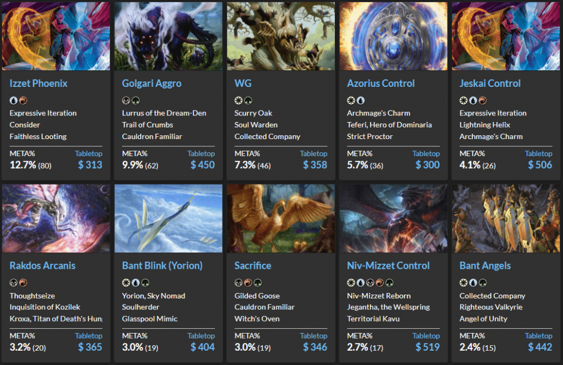This screenshot has height=365, width=563.
Task: Click the blue mana symbol under Bant Angels
Action: click(472, 283)
